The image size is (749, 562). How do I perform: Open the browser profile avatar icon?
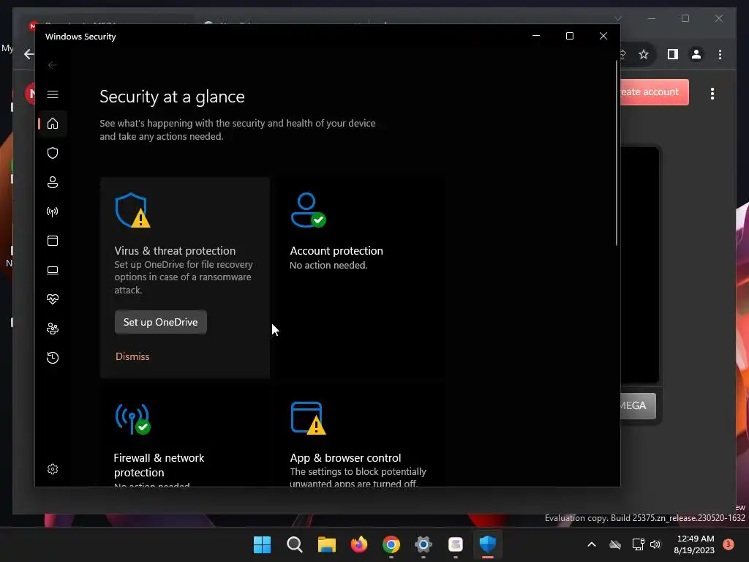pos(696,54)
